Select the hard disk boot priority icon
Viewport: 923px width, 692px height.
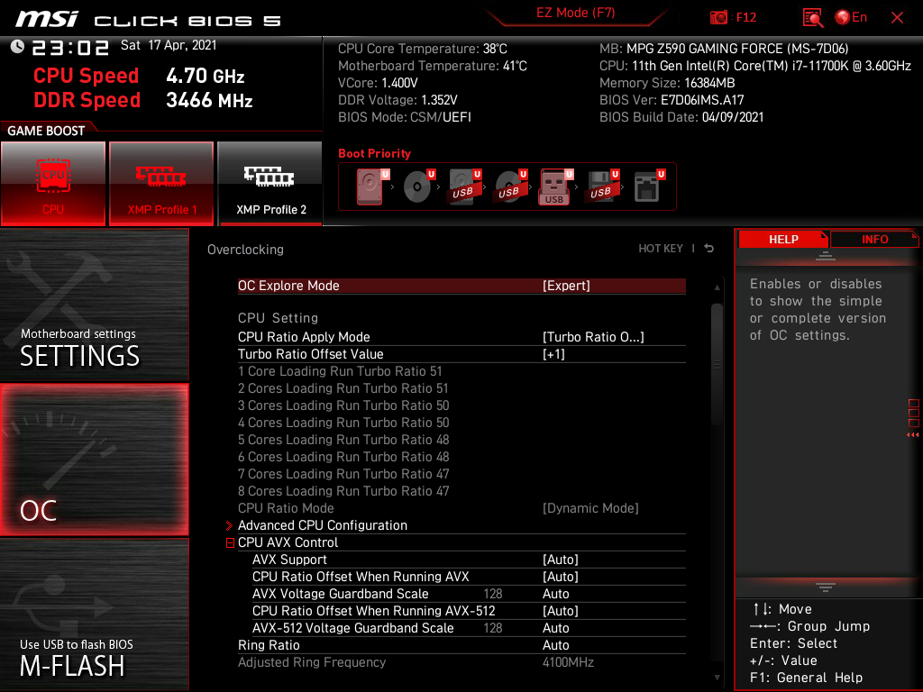tap(372, 187)
